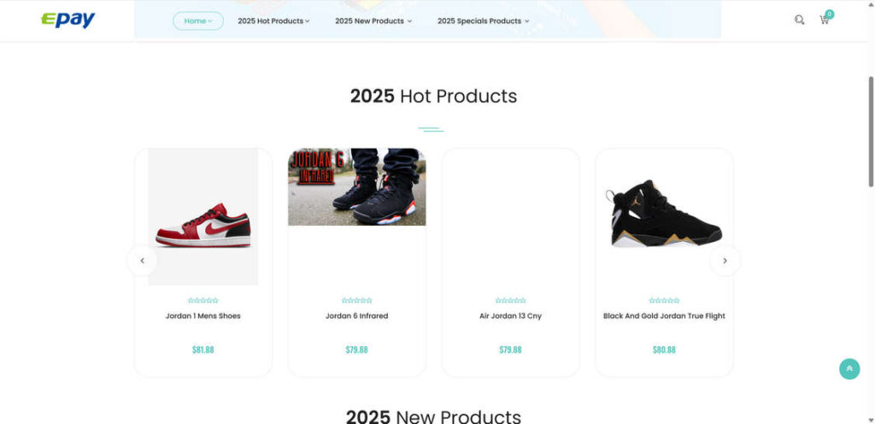This screenshot has height=424, width=875.
Task: Open the 2025 New Products menu
Action: [373, 21]
